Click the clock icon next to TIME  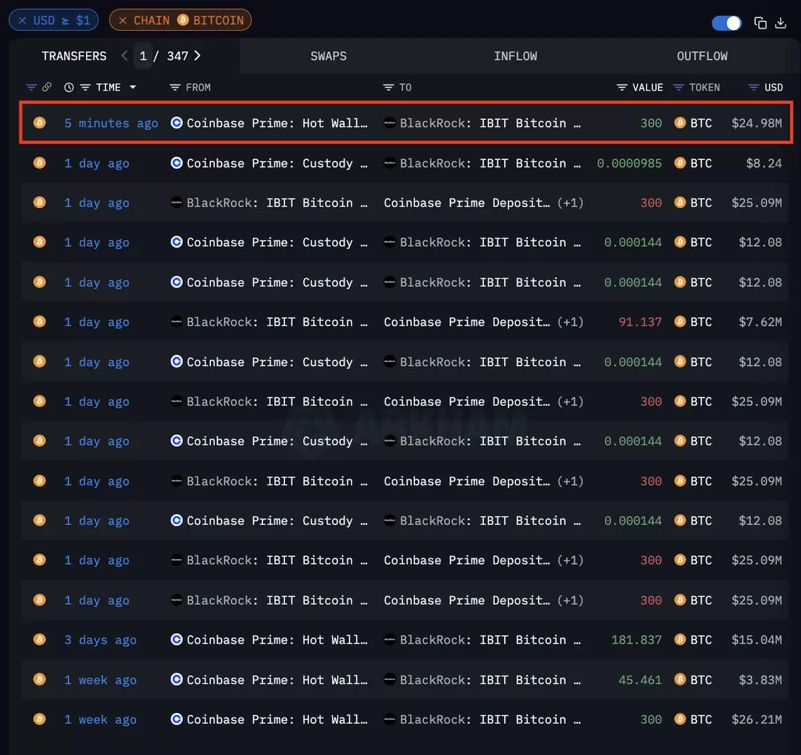(x=69, y=87)
